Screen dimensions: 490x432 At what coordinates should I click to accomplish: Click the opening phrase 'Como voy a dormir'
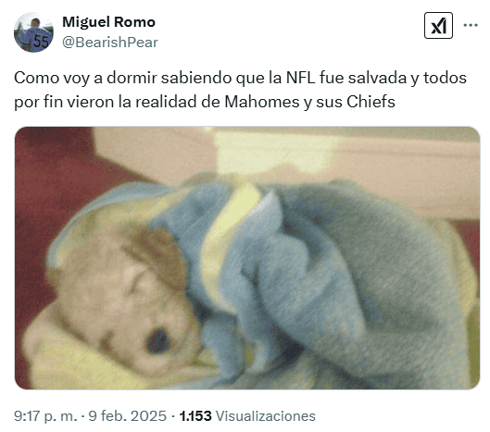[x=85, y=78]
